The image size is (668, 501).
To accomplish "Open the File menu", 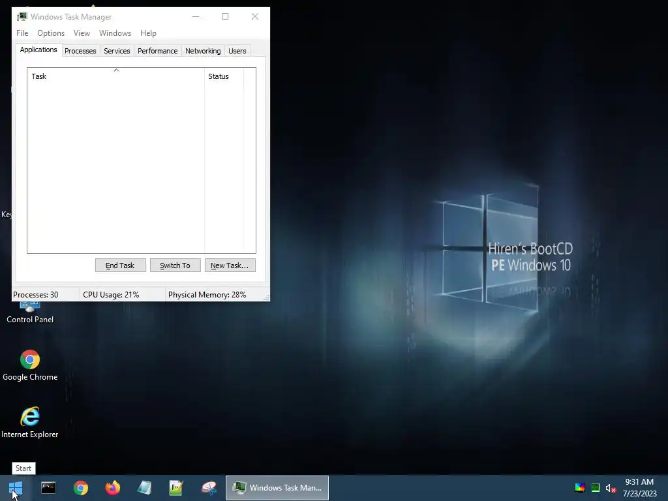I will (22, 33).
